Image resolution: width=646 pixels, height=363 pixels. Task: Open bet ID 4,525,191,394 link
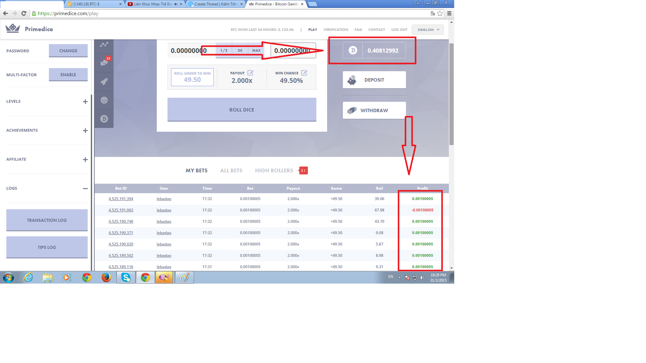coord(121,199)
